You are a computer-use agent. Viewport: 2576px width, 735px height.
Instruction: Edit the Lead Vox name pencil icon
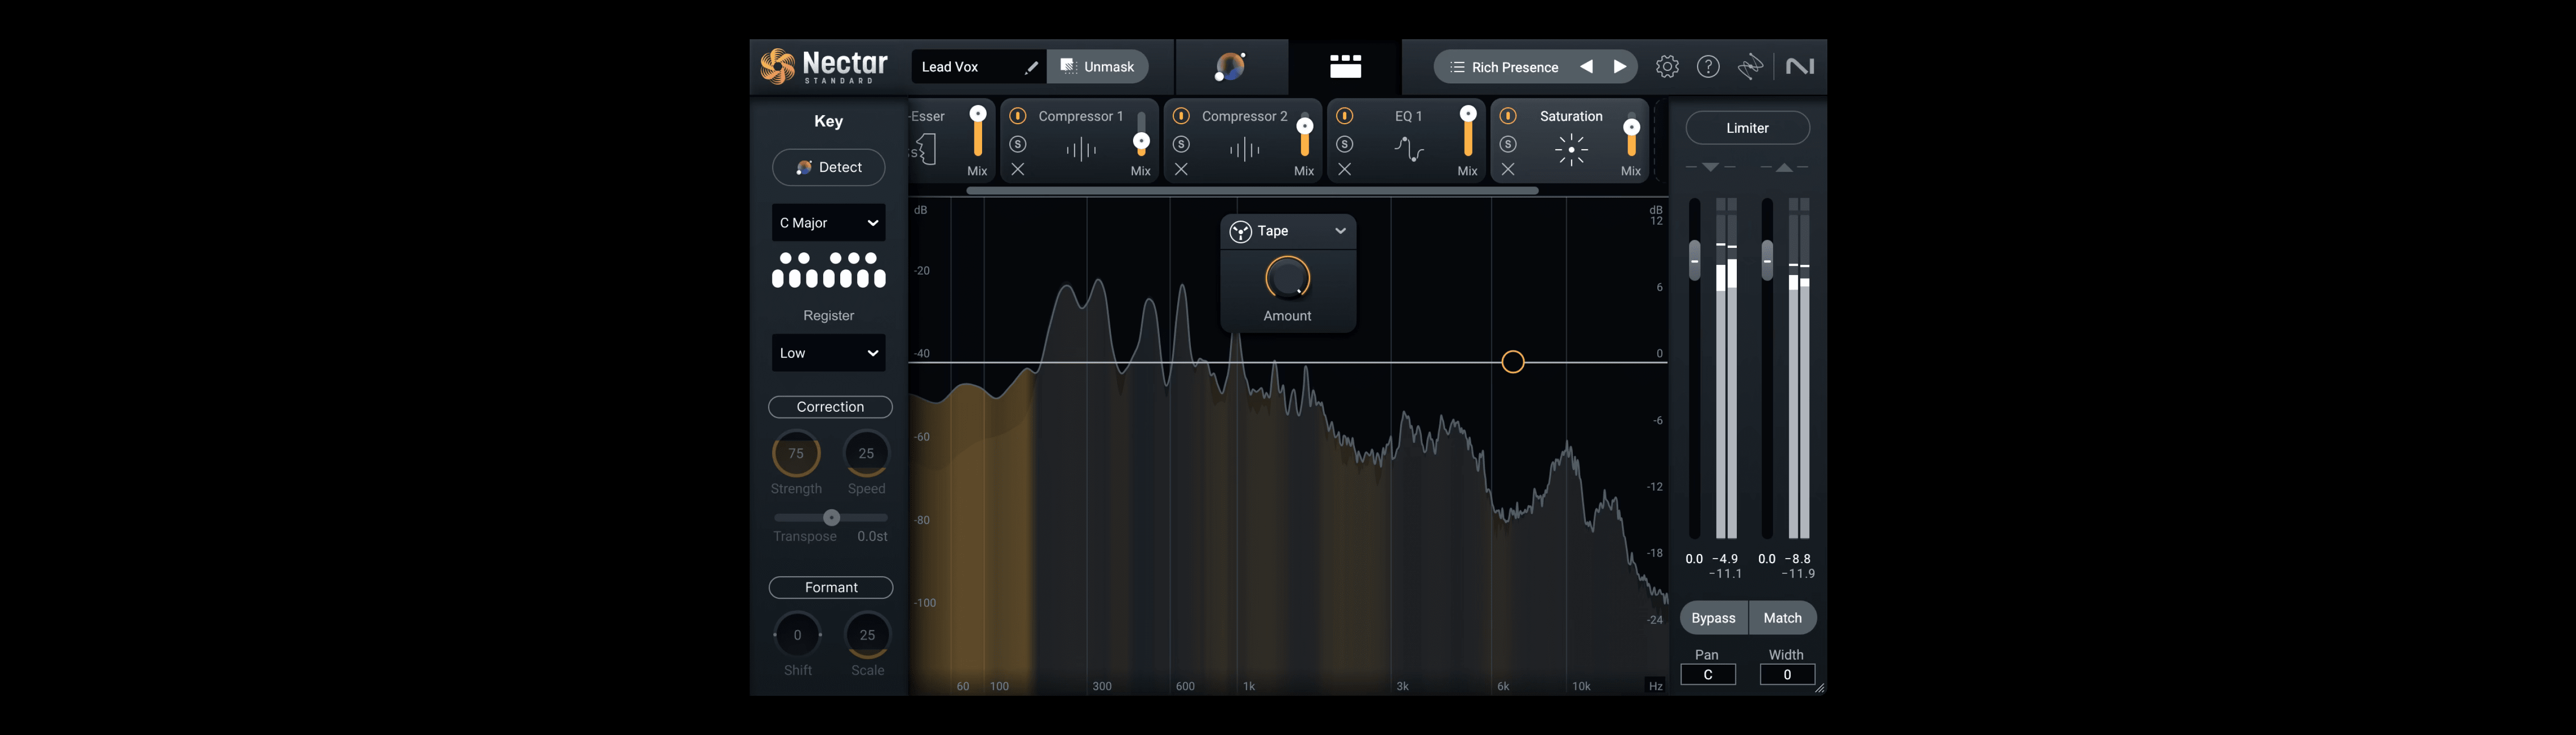(1031, 67)
